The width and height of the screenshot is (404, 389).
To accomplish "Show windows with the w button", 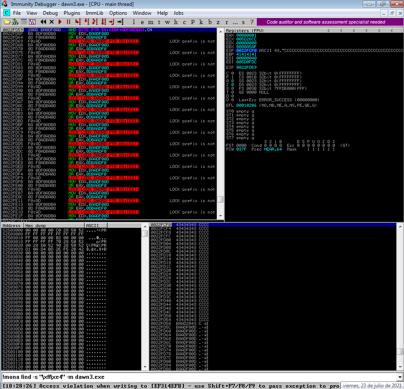I will pos(167,22).
